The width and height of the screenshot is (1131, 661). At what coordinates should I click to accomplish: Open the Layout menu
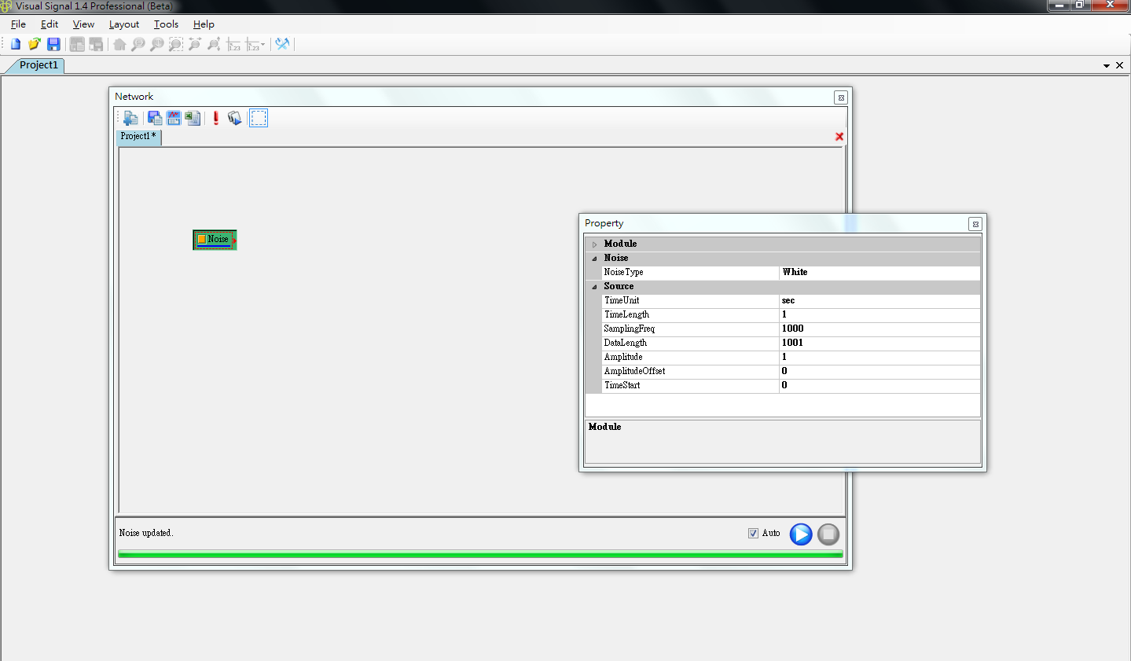[x=123, y=24]
